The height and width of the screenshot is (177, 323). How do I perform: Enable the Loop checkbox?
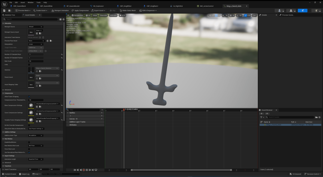point(29,64)
